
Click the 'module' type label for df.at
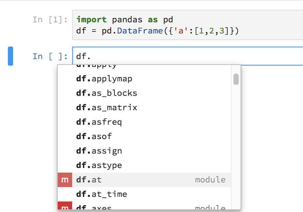click(210, 180)
